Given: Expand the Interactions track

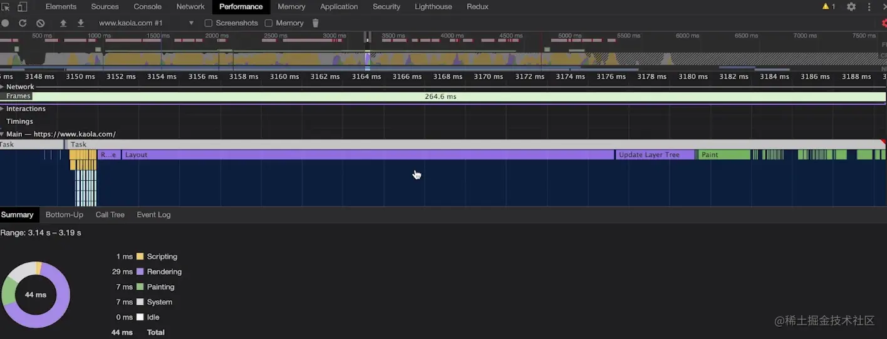Looking at the screenshot, I should point(3,109).
